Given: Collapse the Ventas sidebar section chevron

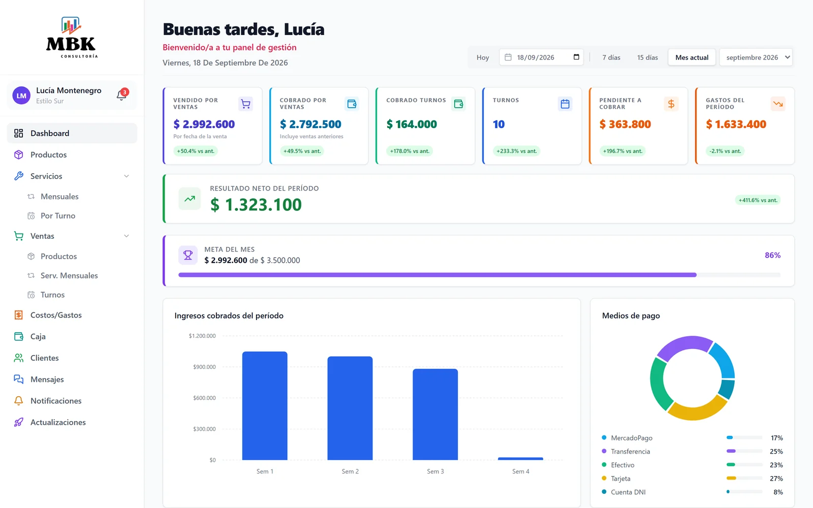Looking at the screenshot, I should click(x=127, y=236).
